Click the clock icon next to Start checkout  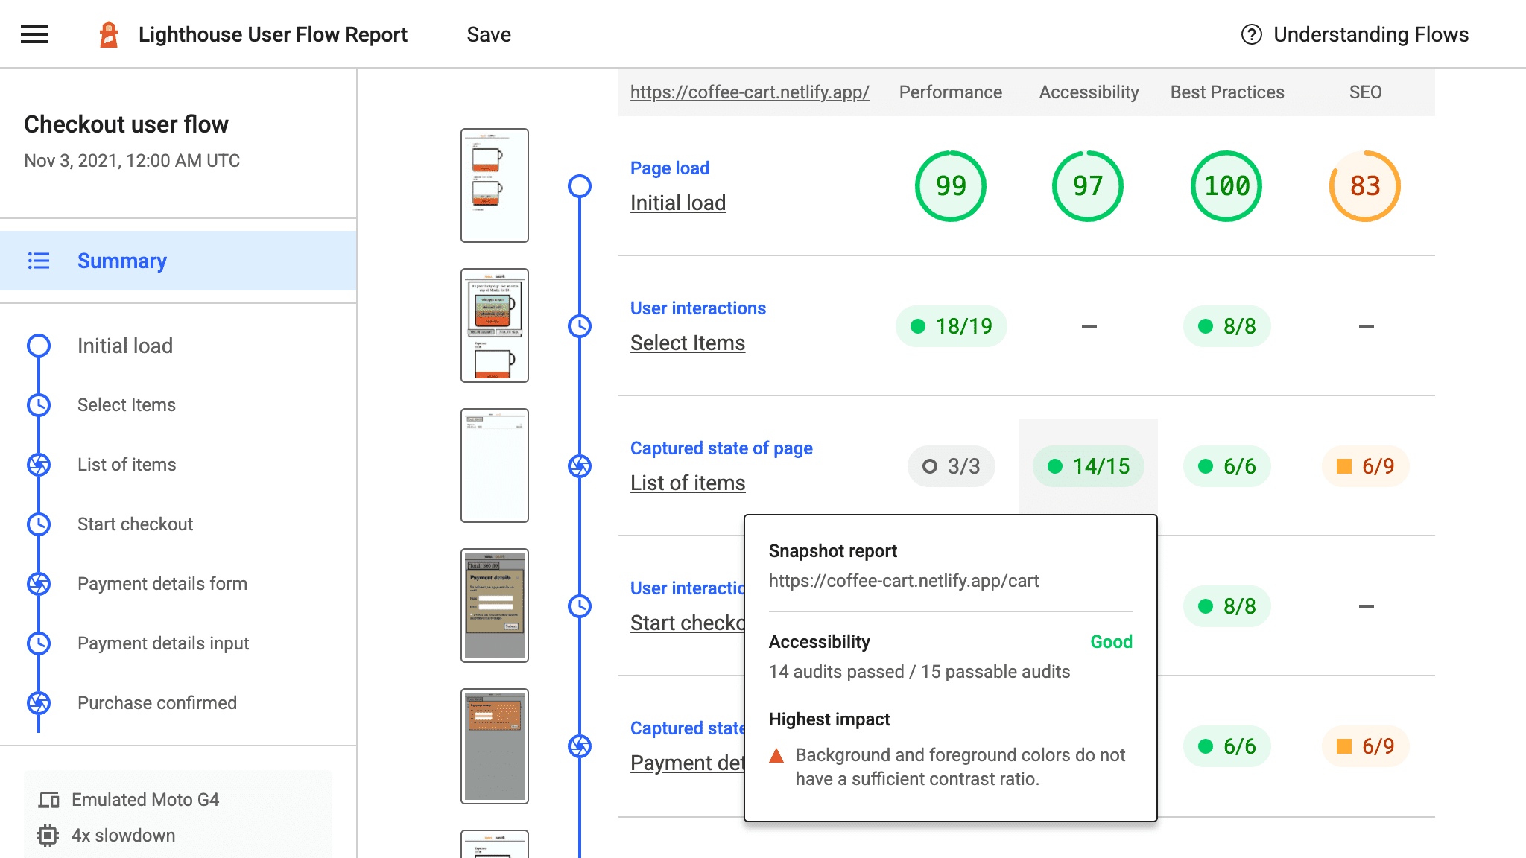(x=38, y=524)
